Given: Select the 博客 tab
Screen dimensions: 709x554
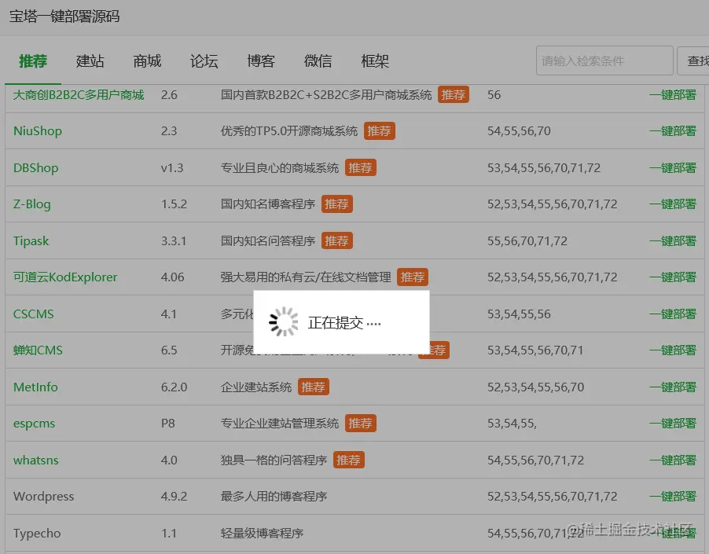Looking at the screenshot, I should click(x=261, y=61).
